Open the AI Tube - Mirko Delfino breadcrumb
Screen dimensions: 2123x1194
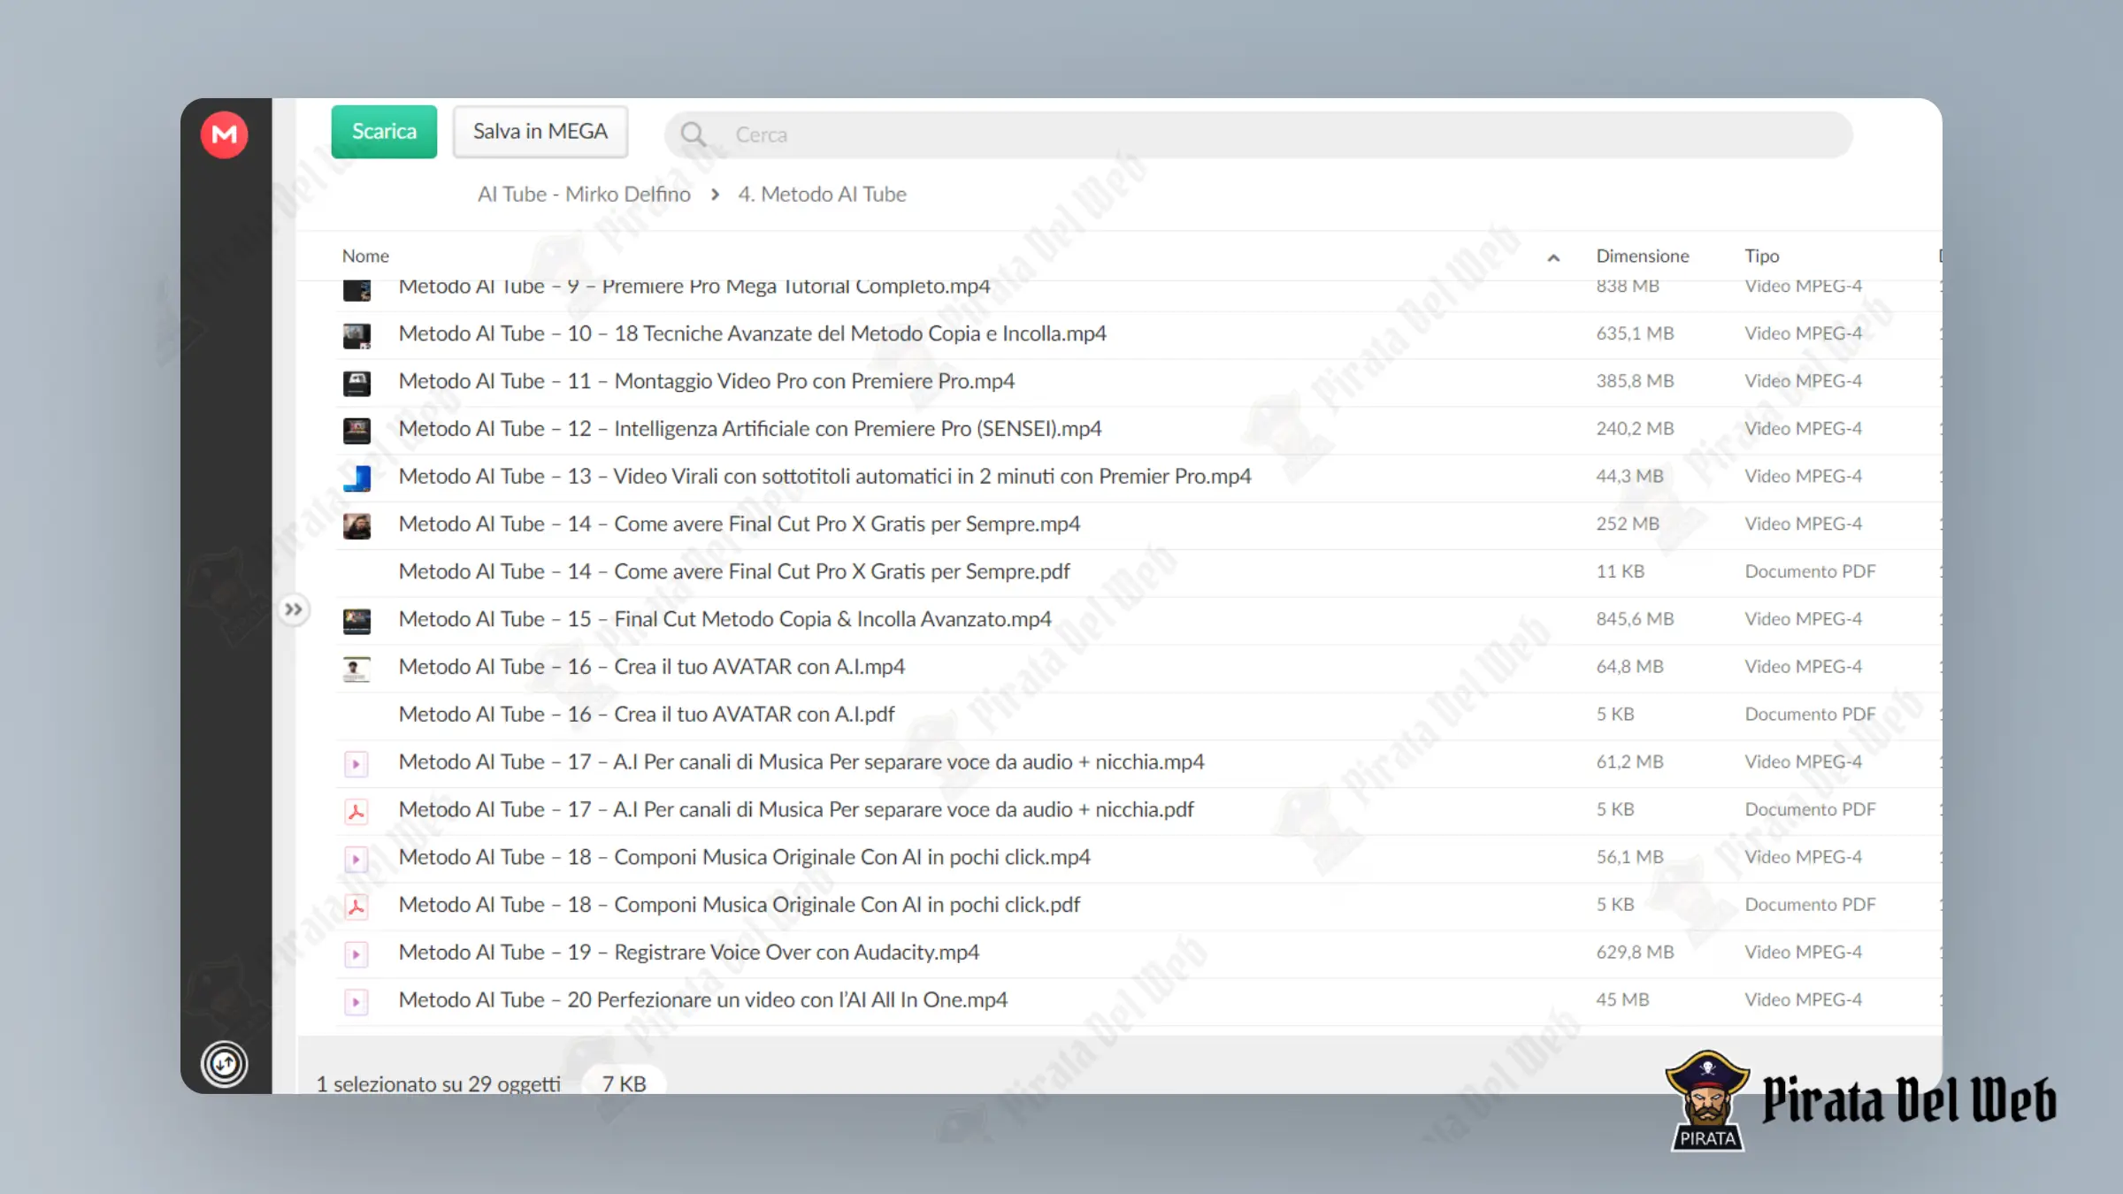click(584, 194)
